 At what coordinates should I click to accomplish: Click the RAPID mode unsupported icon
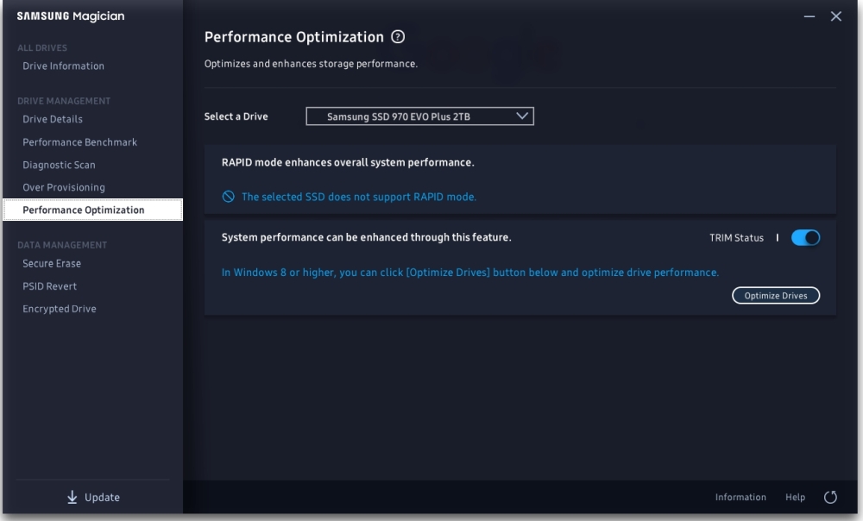229,197
